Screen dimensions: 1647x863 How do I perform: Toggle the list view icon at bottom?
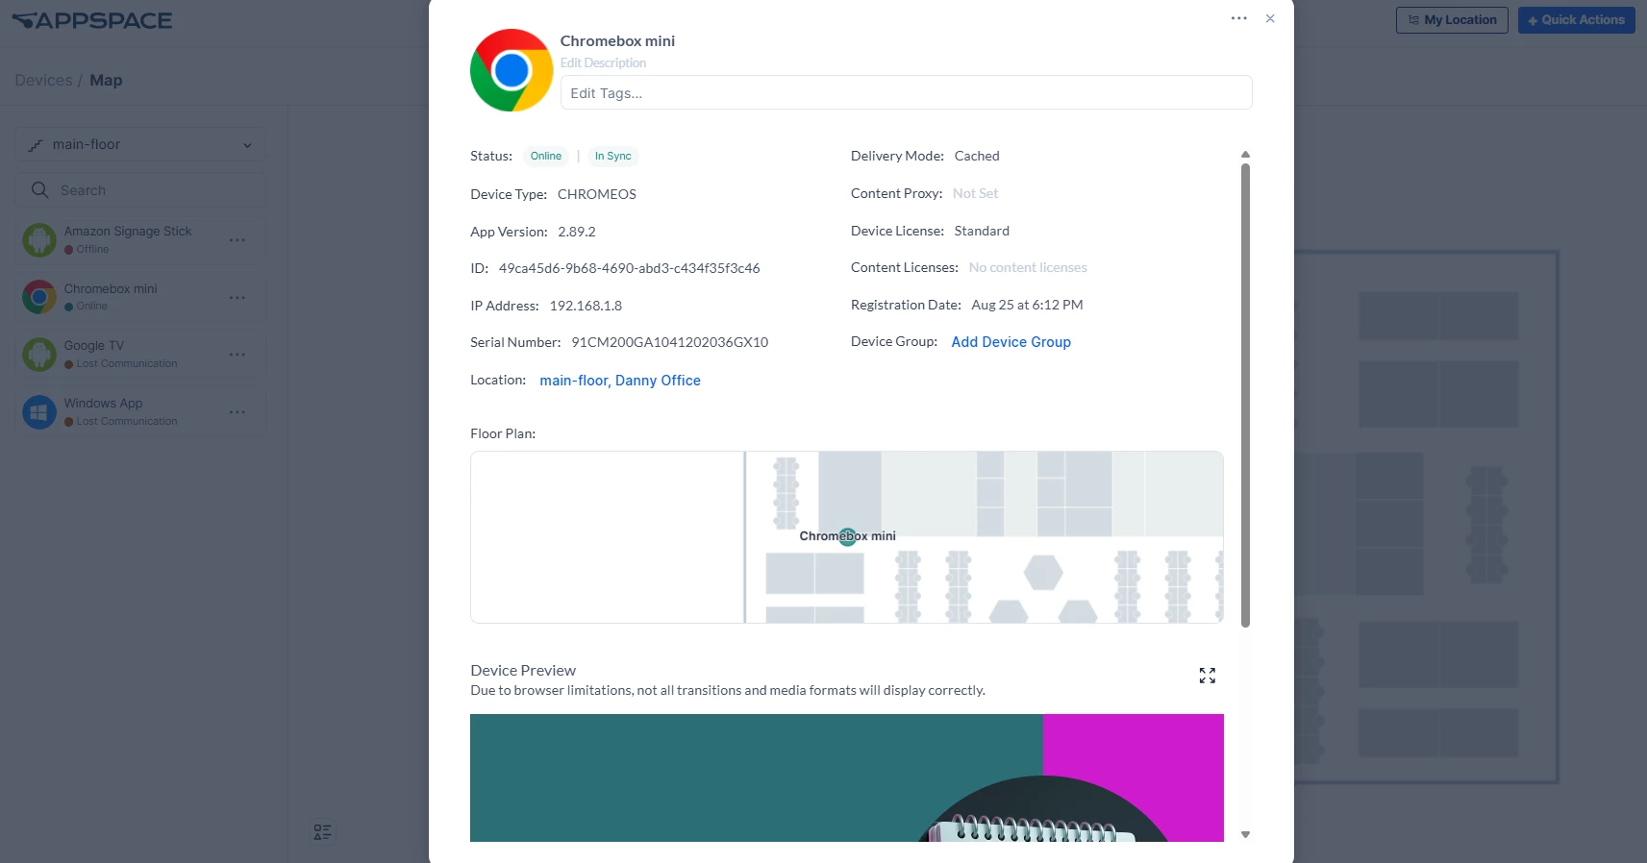[322, 832]
